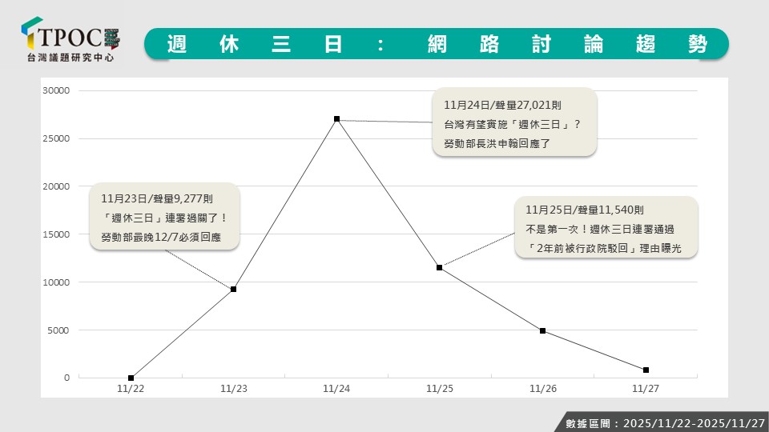Screen dimensions: 769x432
Task: Open the 11月25日 聲量11,540則 callout box
Action: [x=606, y=229]
